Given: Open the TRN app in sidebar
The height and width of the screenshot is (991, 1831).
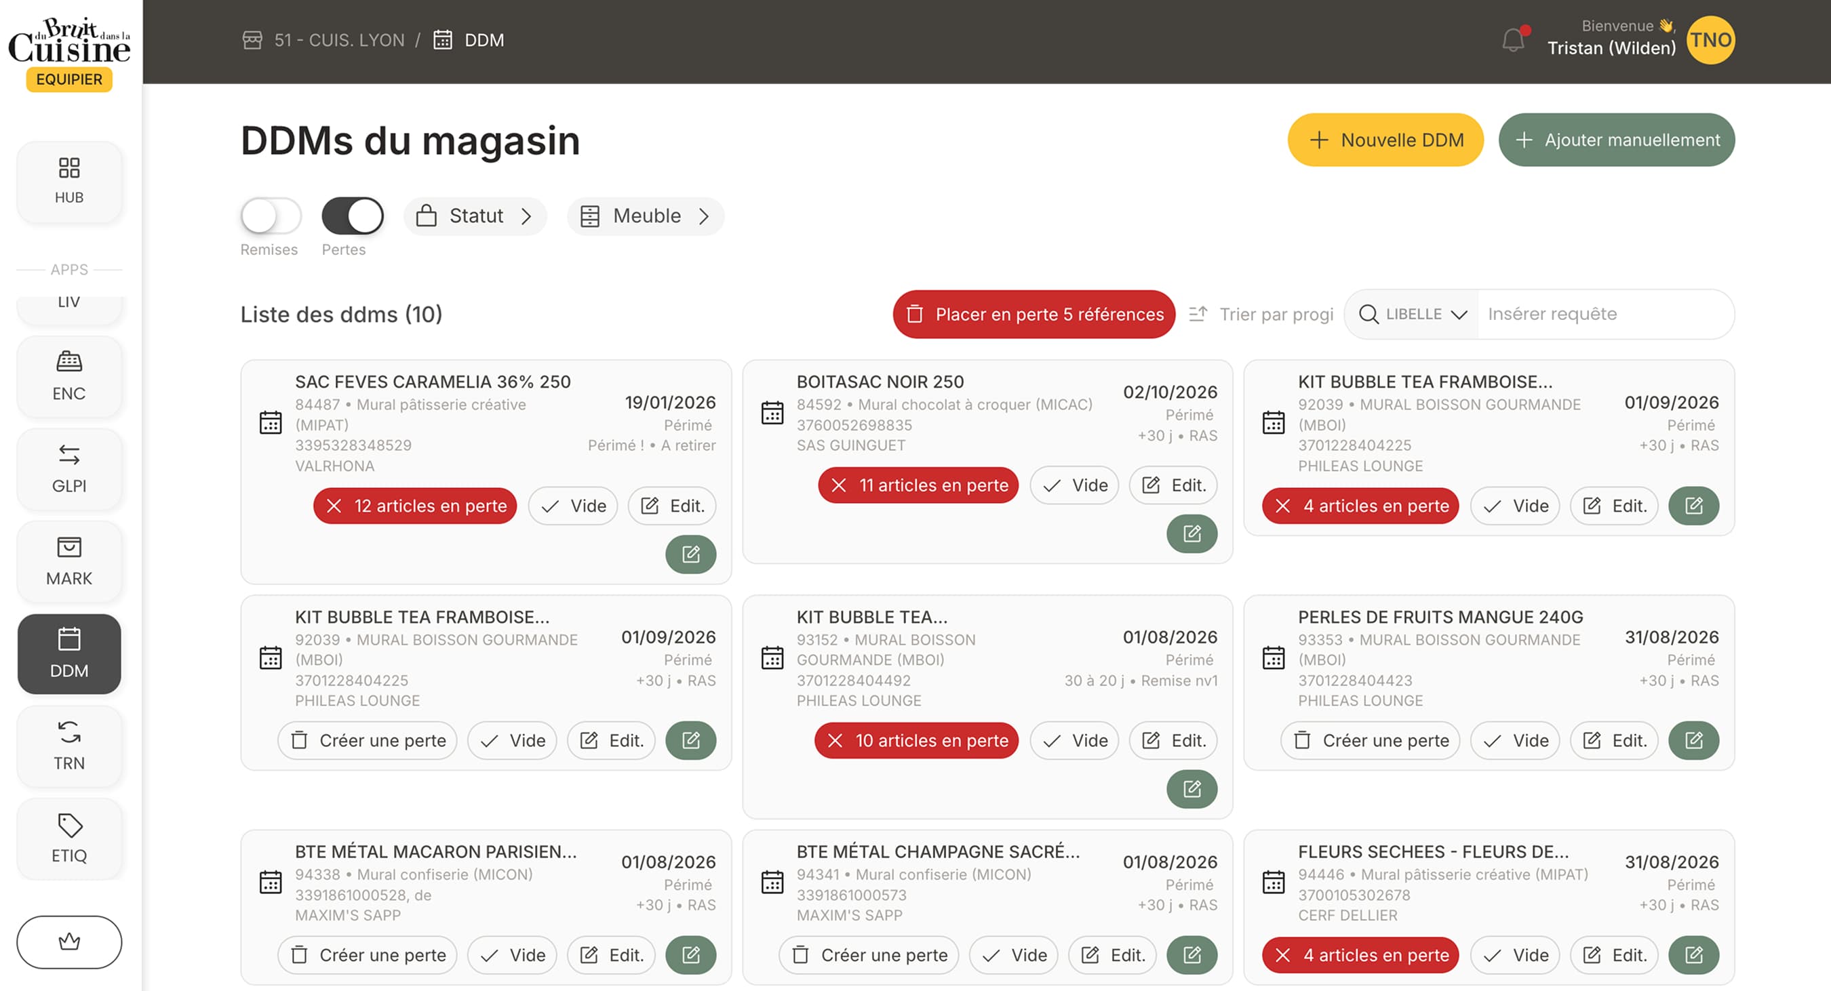Looking at the screenshot, I should (x=69, y=746).
